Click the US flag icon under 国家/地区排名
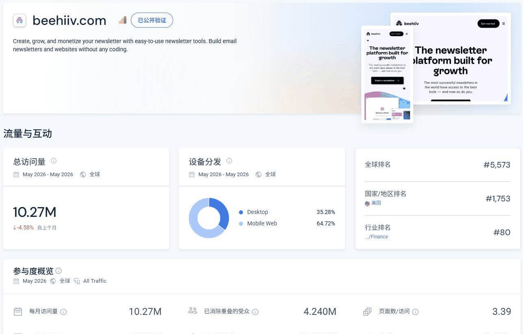 [367, 203]
